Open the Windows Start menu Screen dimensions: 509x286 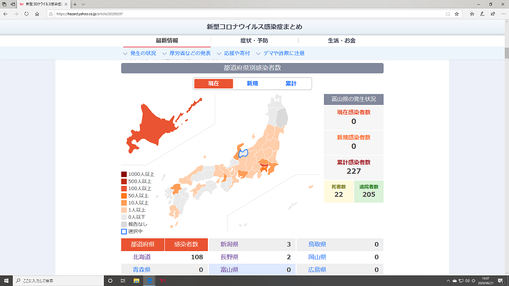point(6,281)
